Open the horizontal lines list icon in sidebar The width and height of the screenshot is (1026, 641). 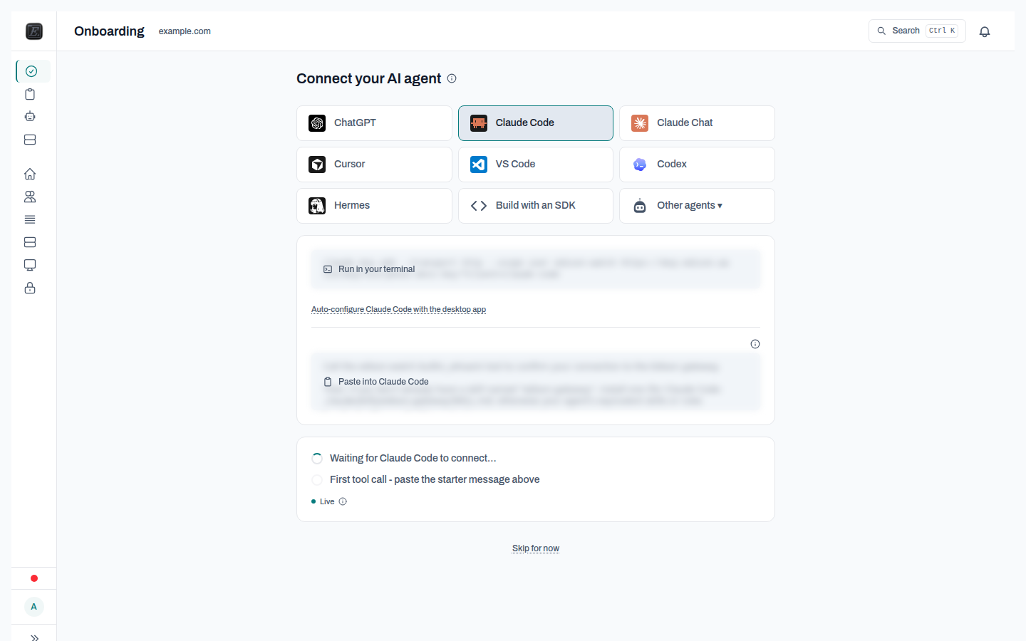click(30, 219)
